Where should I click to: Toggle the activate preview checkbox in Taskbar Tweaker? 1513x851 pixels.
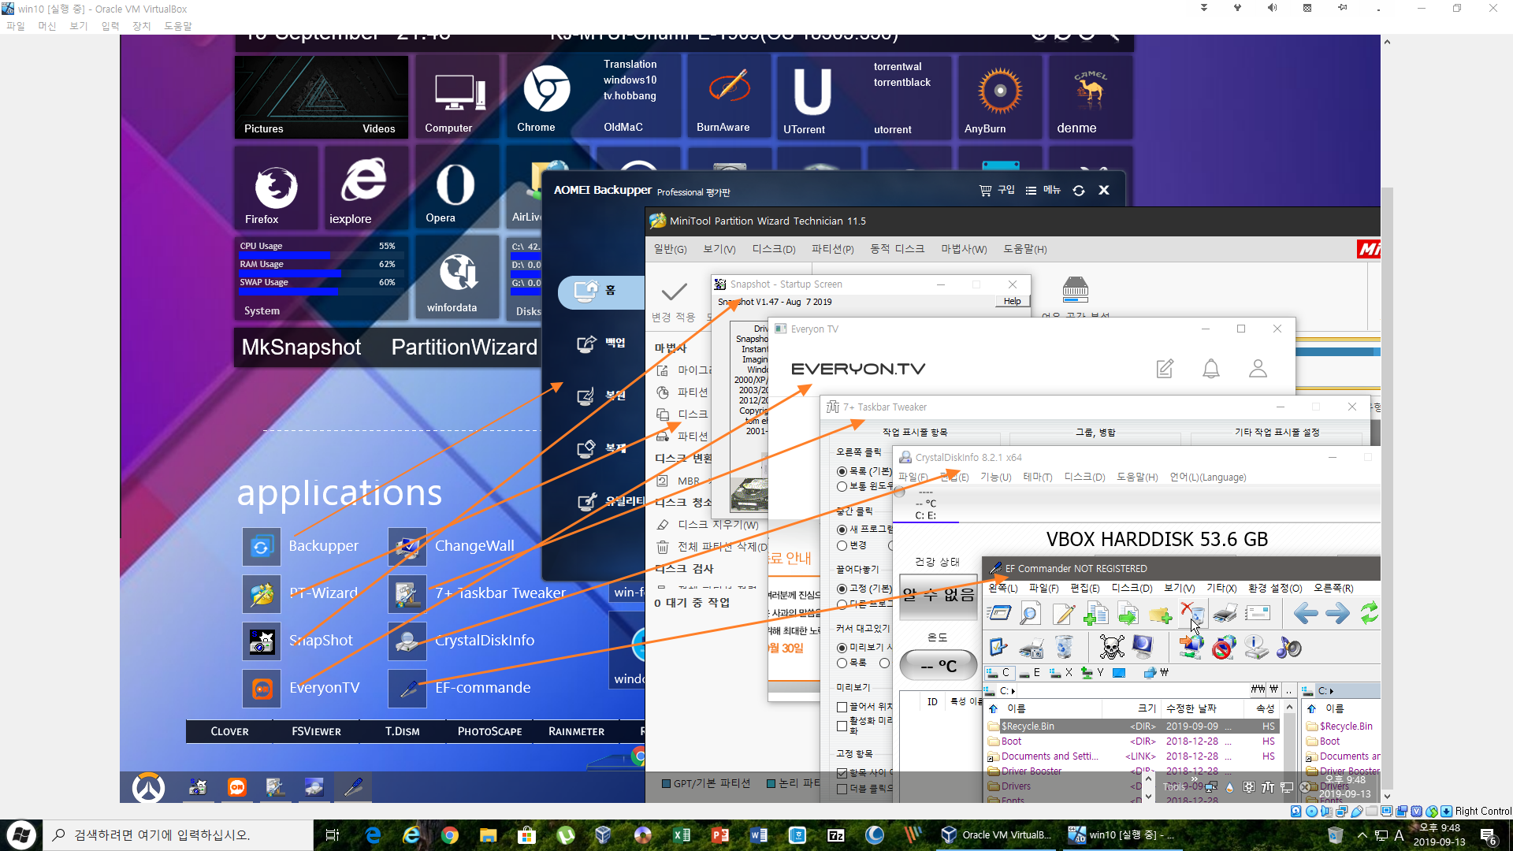pyautogui.click(x=842, y=726)
